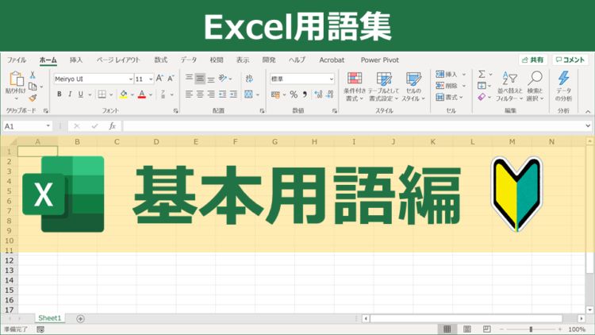Open conditional formatting 条件付き書式
Image resolution: width=595 pixels, height=335 pixels.
(355, 87)
